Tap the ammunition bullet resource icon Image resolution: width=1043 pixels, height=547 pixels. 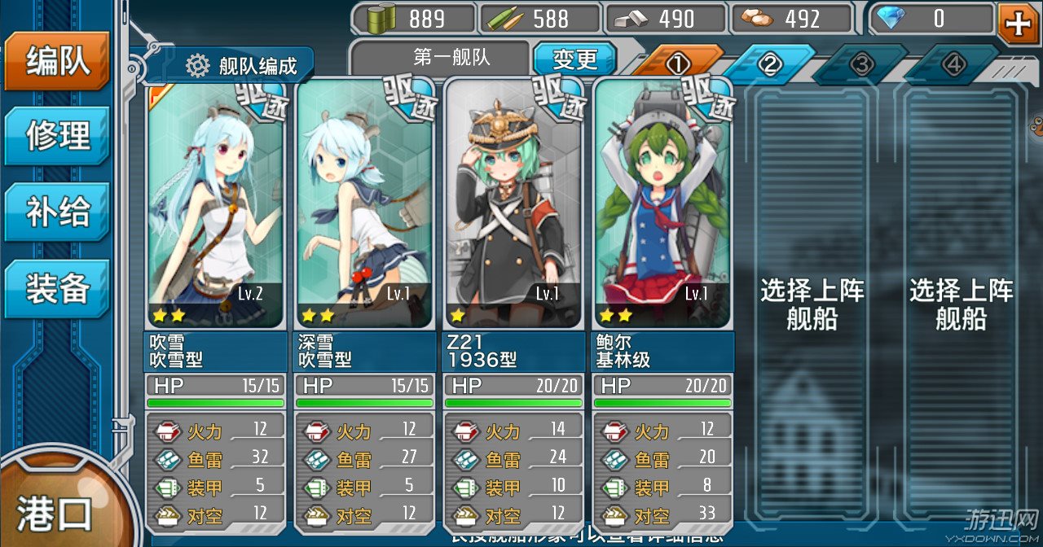[x=502, y=19]
